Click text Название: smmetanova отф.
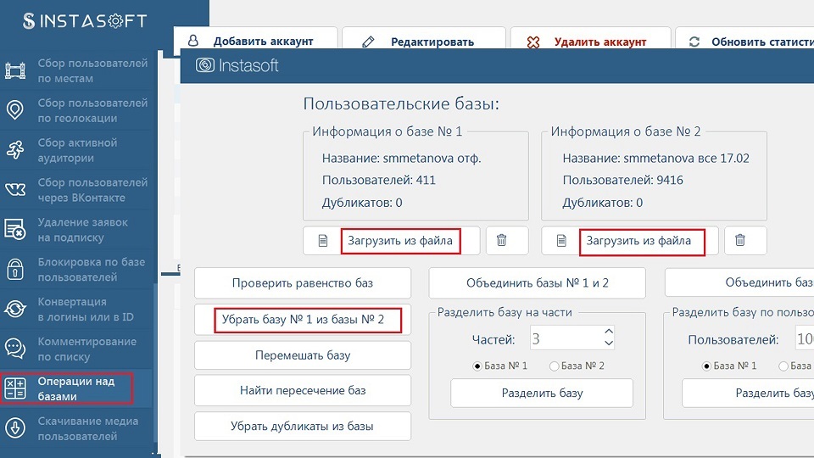 (401, 159)
